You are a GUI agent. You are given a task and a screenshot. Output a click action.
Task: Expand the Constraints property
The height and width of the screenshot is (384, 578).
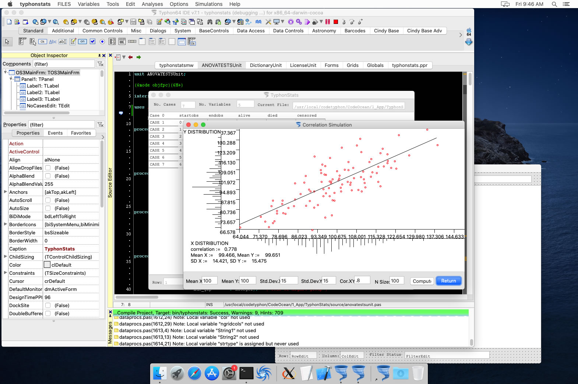(x=5, y=273)
